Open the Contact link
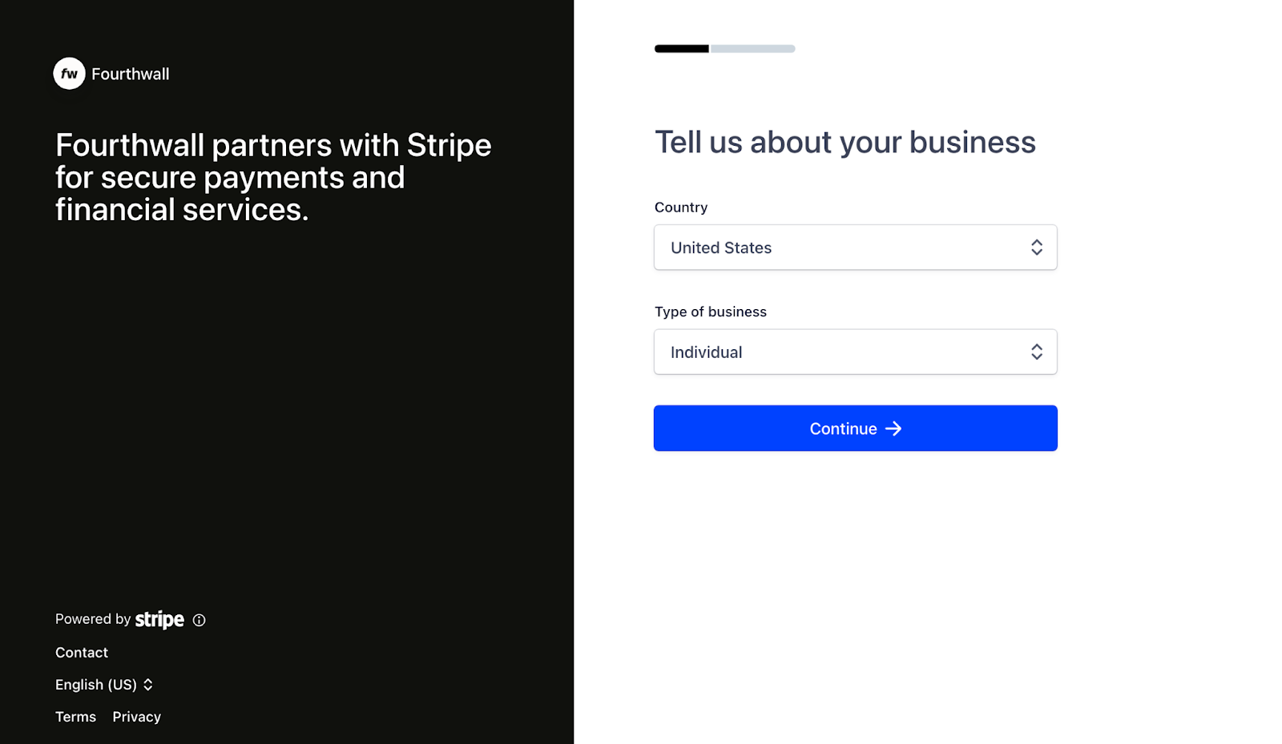This screenshot has width=1282, height=744. 82,653
